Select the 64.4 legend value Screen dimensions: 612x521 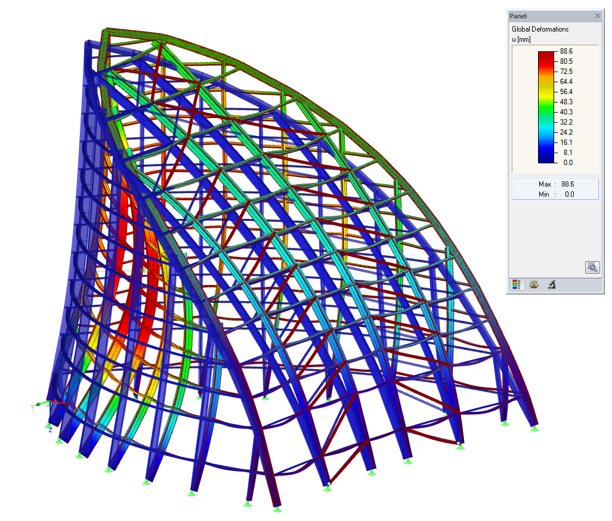point(566,82)
